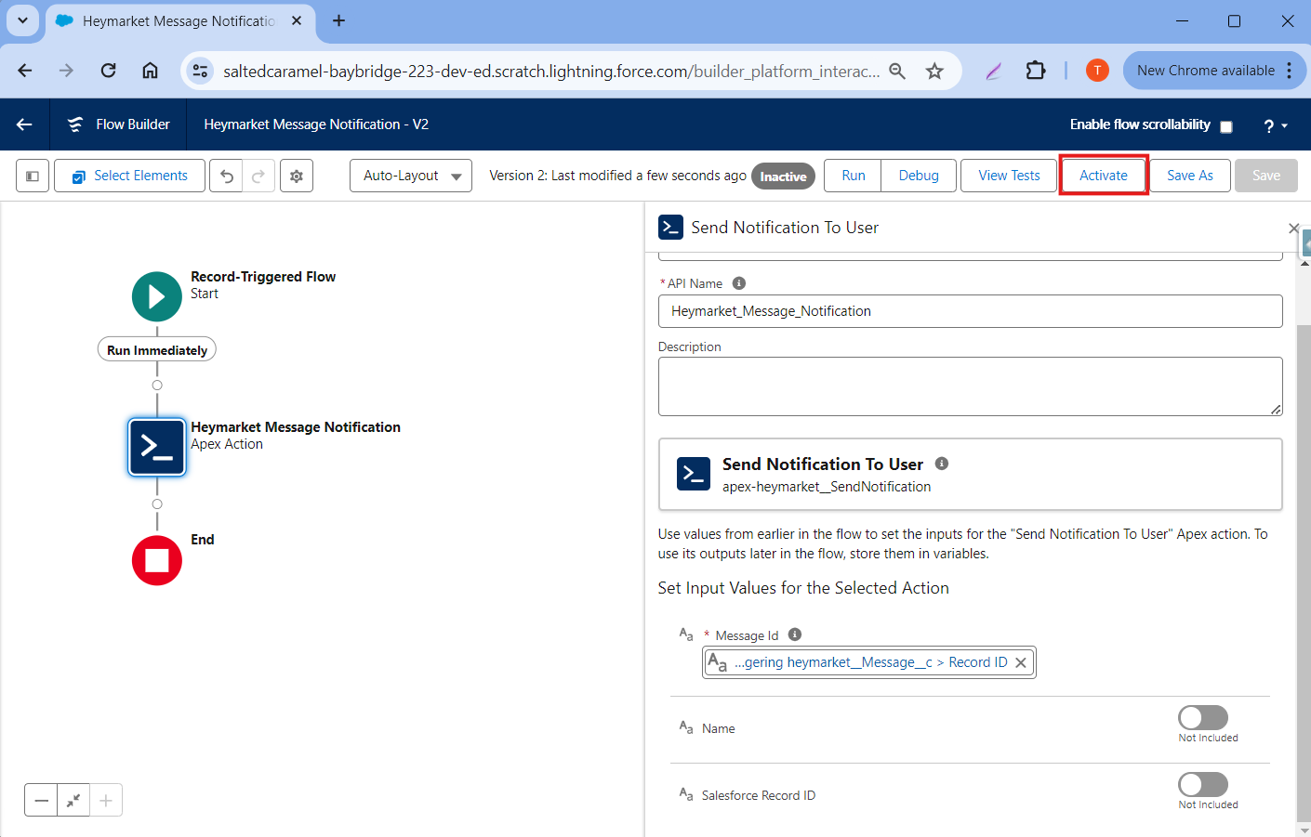Enable flow scrollability checkbox
1311x837 pixels.
pos(1226,126)
